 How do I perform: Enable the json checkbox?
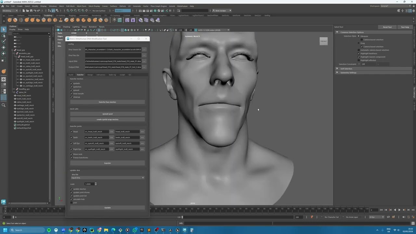[x=71, y=203]
